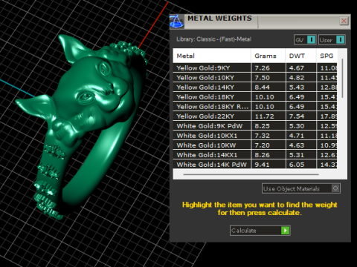
Task: Click the Metal Weights flask icon
Action: click(x=177, y=22)
